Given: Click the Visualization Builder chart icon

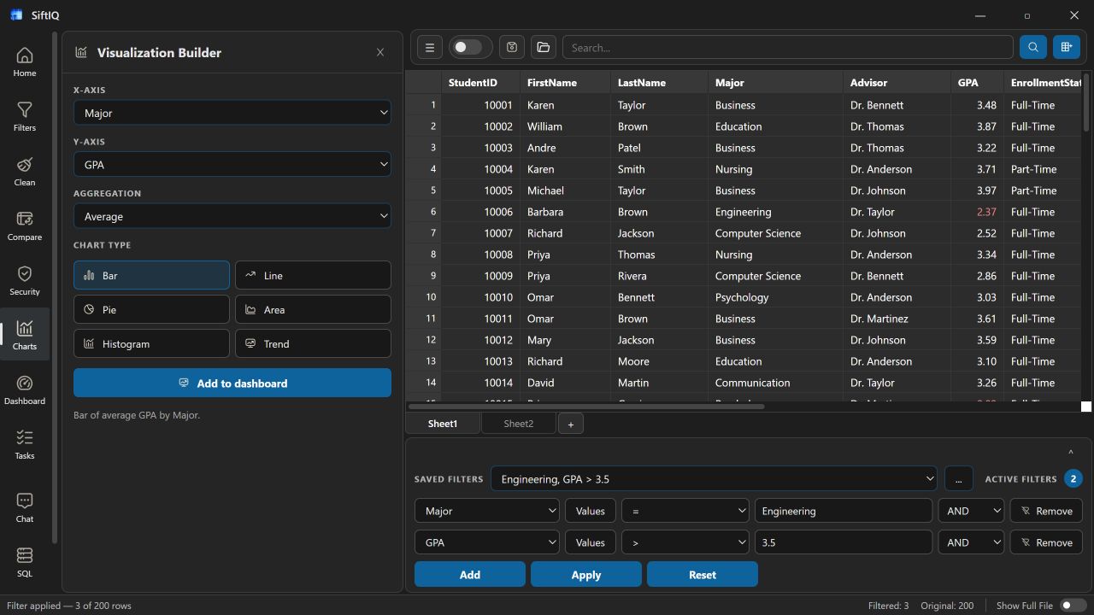Looking at the screenshot, I should click(x=81, y=52).
